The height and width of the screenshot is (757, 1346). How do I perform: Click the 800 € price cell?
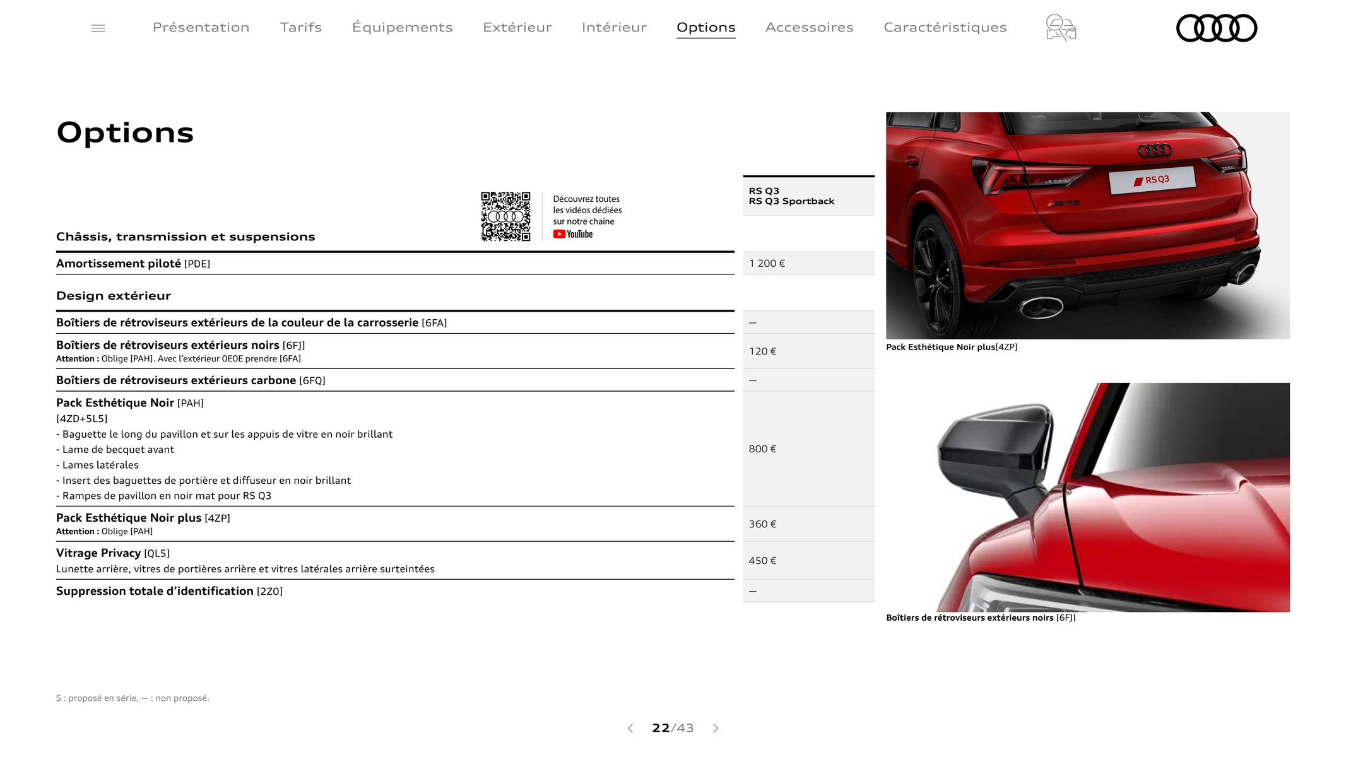click(808, 449)
